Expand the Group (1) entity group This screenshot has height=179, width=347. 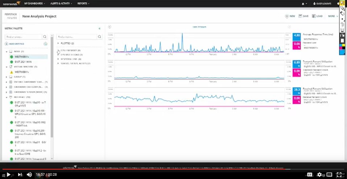pyautogui.click(x=7, y=77)
